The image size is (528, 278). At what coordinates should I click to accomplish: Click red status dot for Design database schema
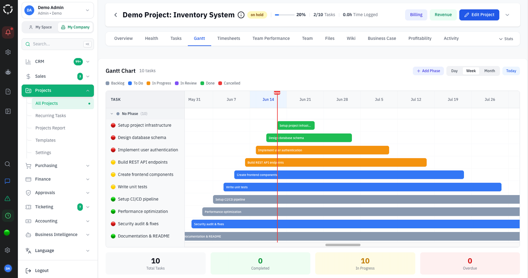[x=113, y=138]
